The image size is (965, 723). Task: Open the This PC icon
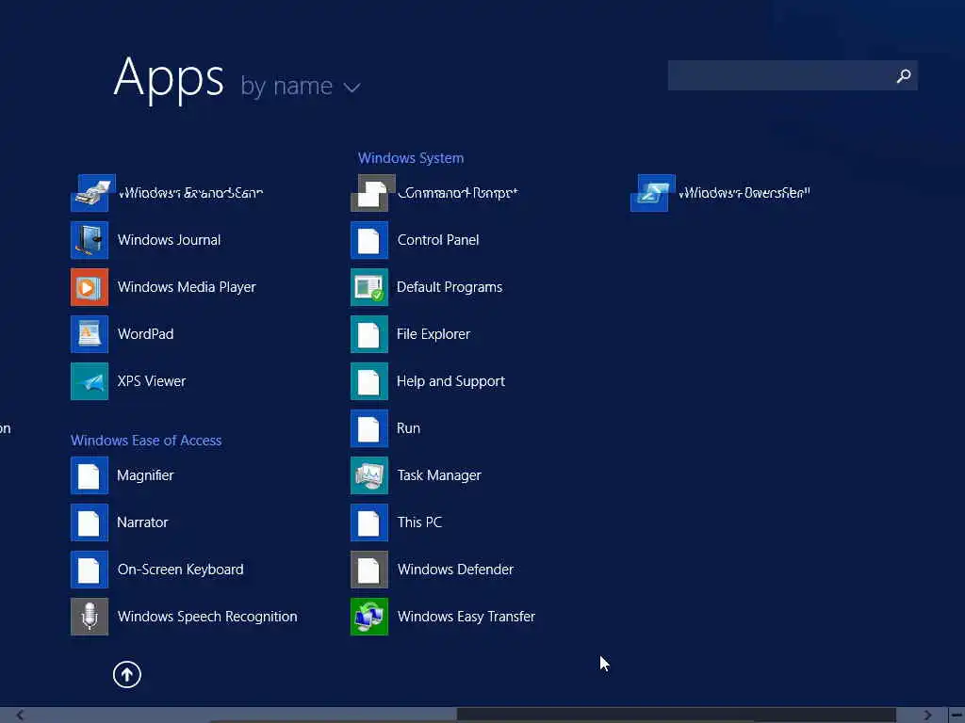369,522
